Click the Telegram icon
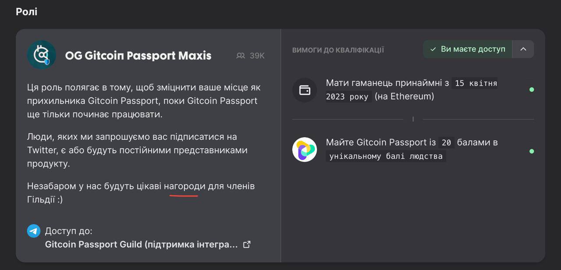The width and height of the screenshot is (561, 270). pyautogui.click(x=34, y=231)
